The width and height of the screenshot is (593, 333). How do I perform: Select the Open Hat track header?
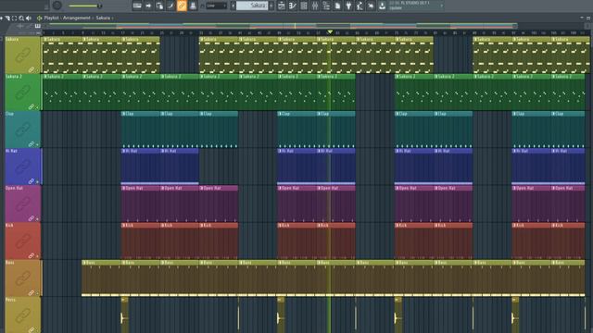point(22,203)
